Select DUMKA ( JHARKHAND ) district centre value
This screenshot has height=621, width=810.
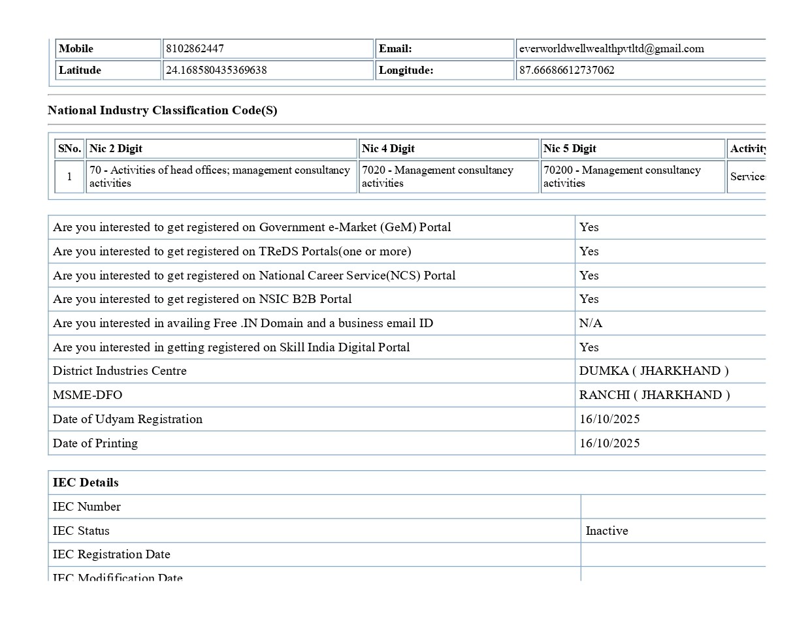(x=653, y=371)
